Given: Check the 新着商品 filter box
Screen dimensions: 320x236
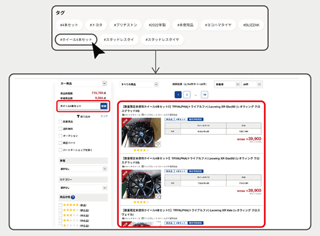Looking at the screenshot, I should coord(60,121).
